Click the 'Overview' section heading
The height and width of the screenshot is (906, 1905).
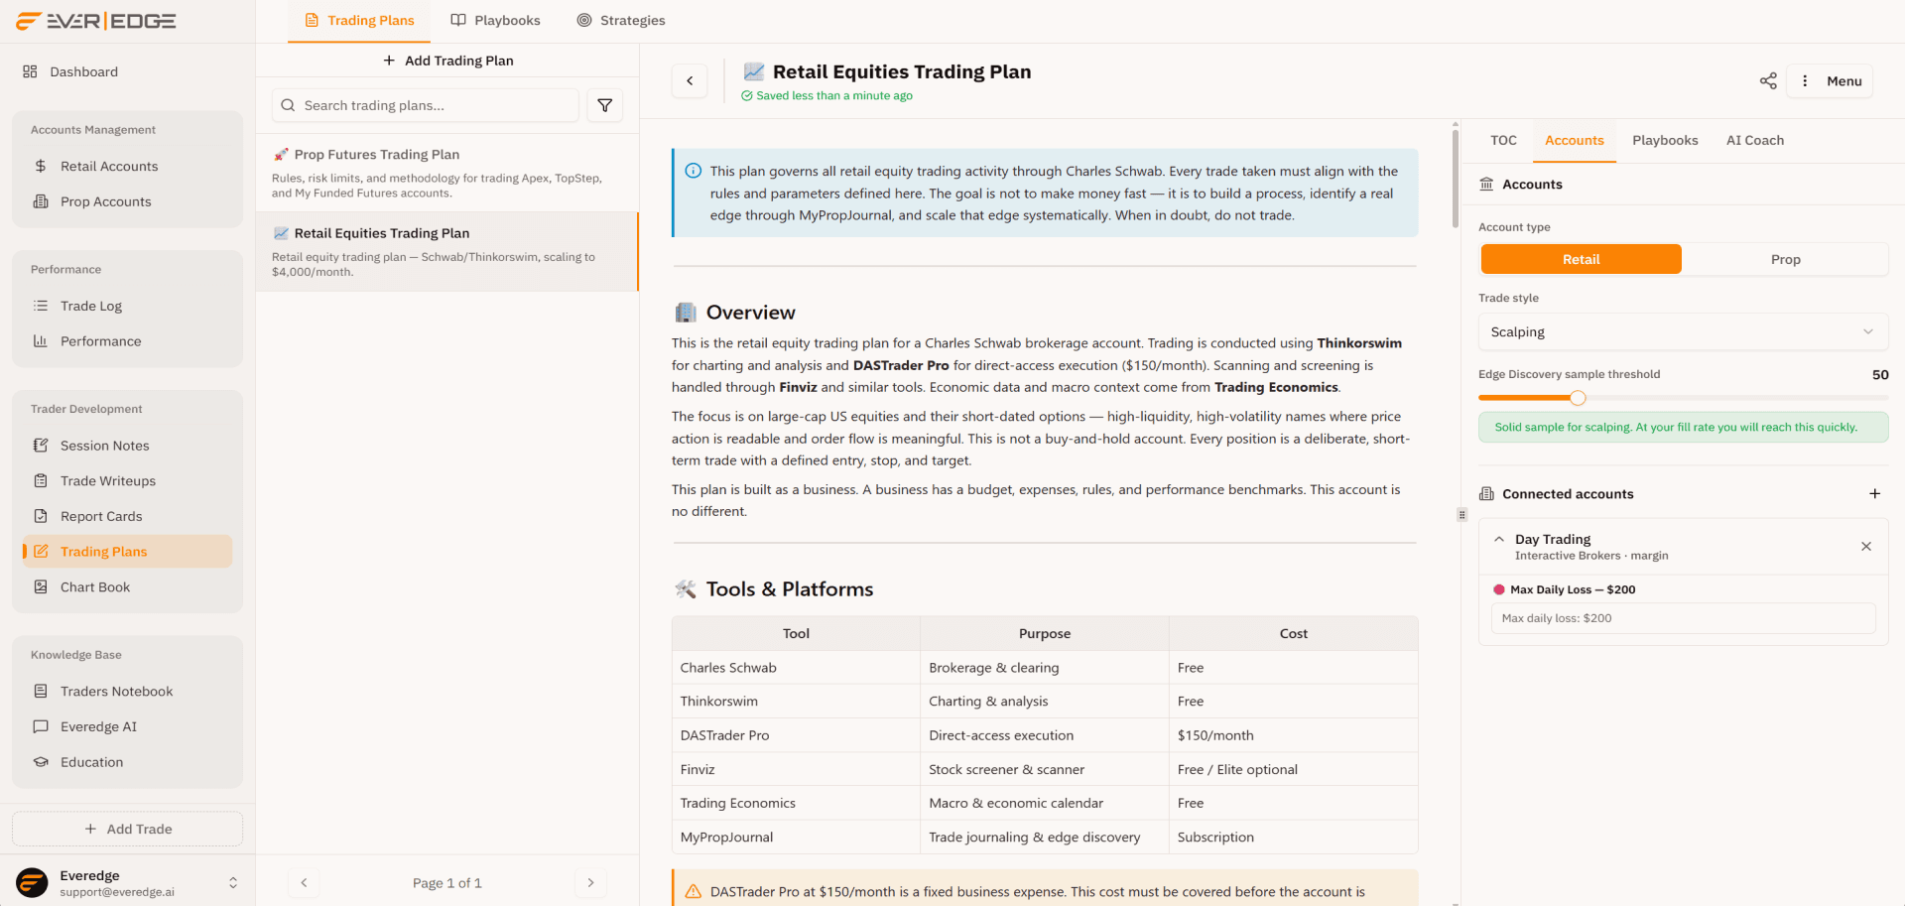(x=751, y=313)
